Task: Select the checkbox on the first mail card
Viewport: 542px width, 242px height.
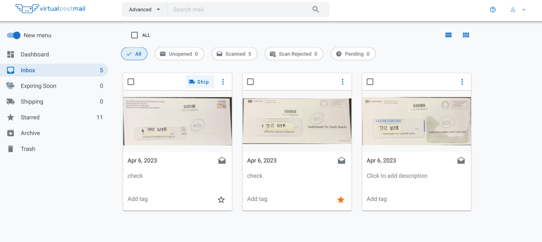Action: (131, 81)
